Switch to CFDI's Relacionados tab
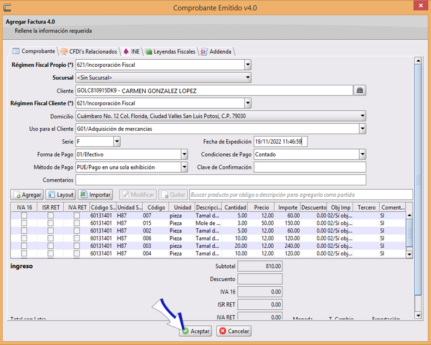Viewport: 431px width, 345px height. (x=89, y=52)
